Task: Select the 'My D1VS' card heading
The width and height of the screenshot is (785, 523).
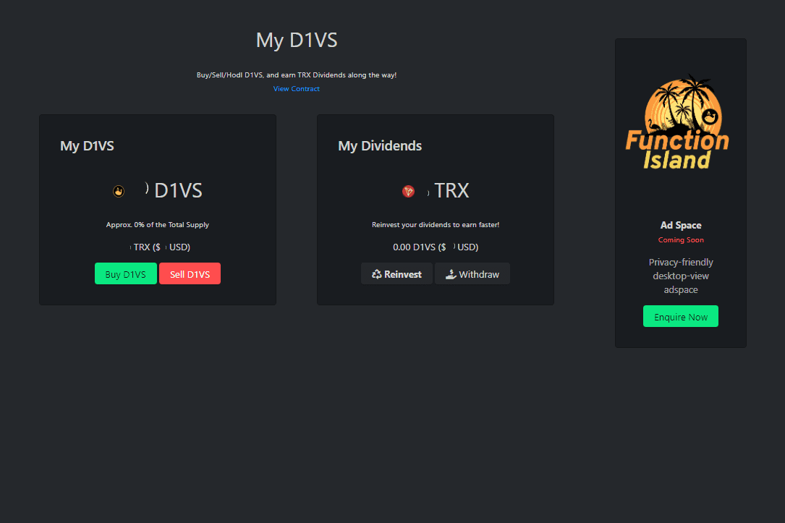Action: pos(87,145)
